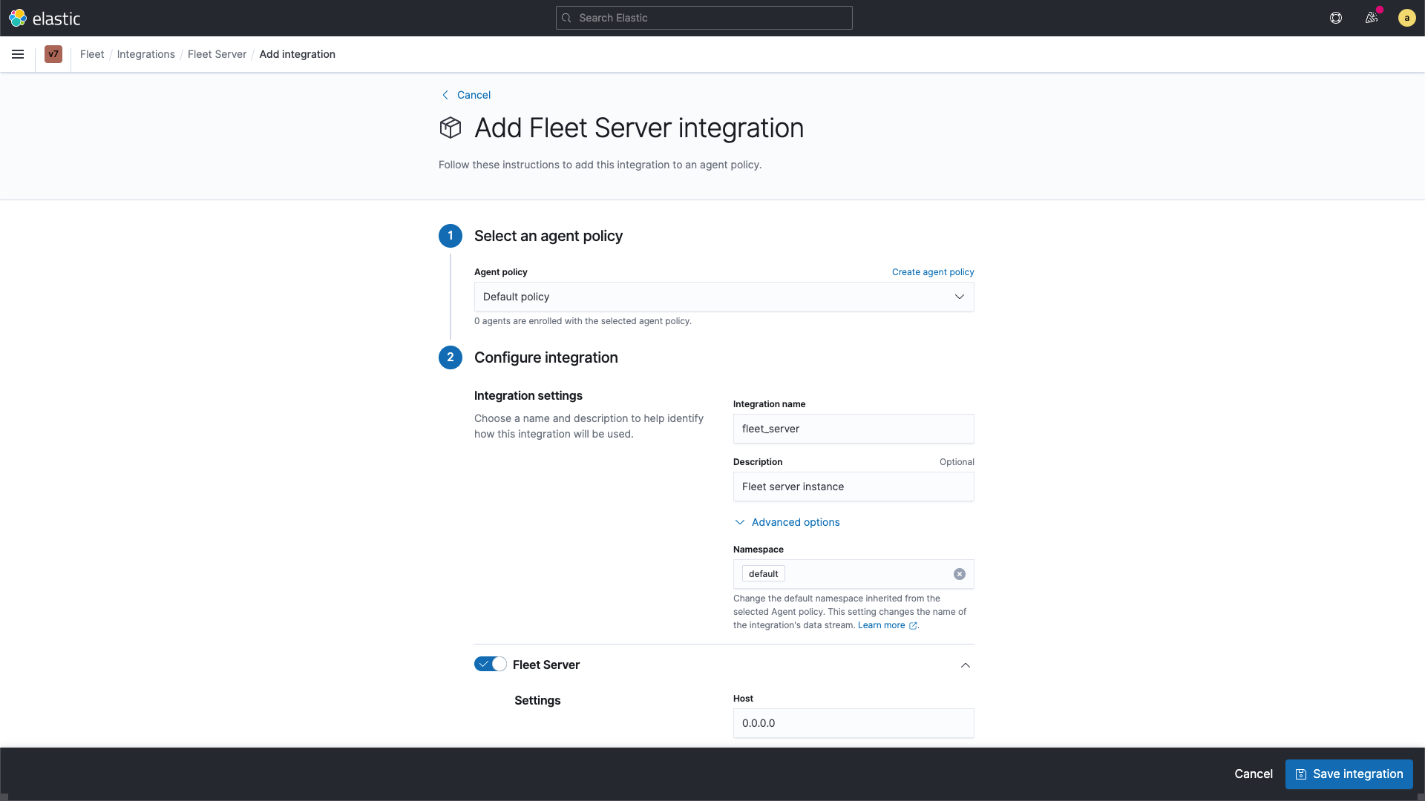Toggle the Fleet Server enabled switch
Screen dimensions: 1425x801
coord(489,663)
